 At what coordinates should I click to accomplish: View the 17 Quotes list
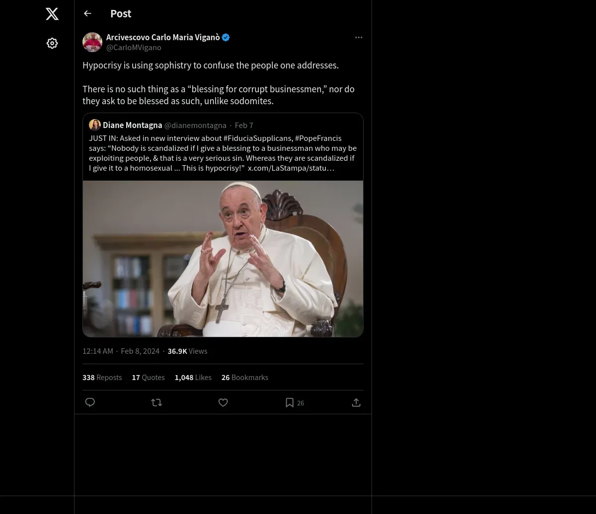148,378
